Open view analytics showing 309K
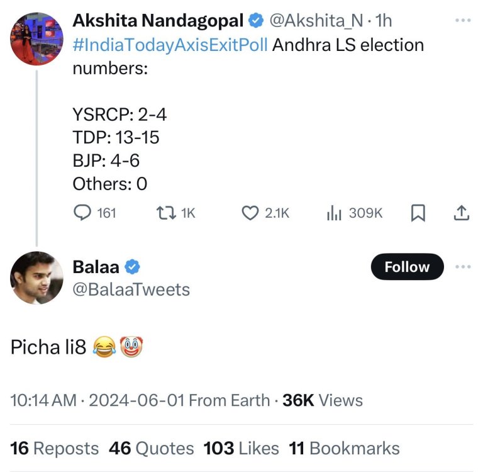483x472 pixels. click(x=334, y=213)
